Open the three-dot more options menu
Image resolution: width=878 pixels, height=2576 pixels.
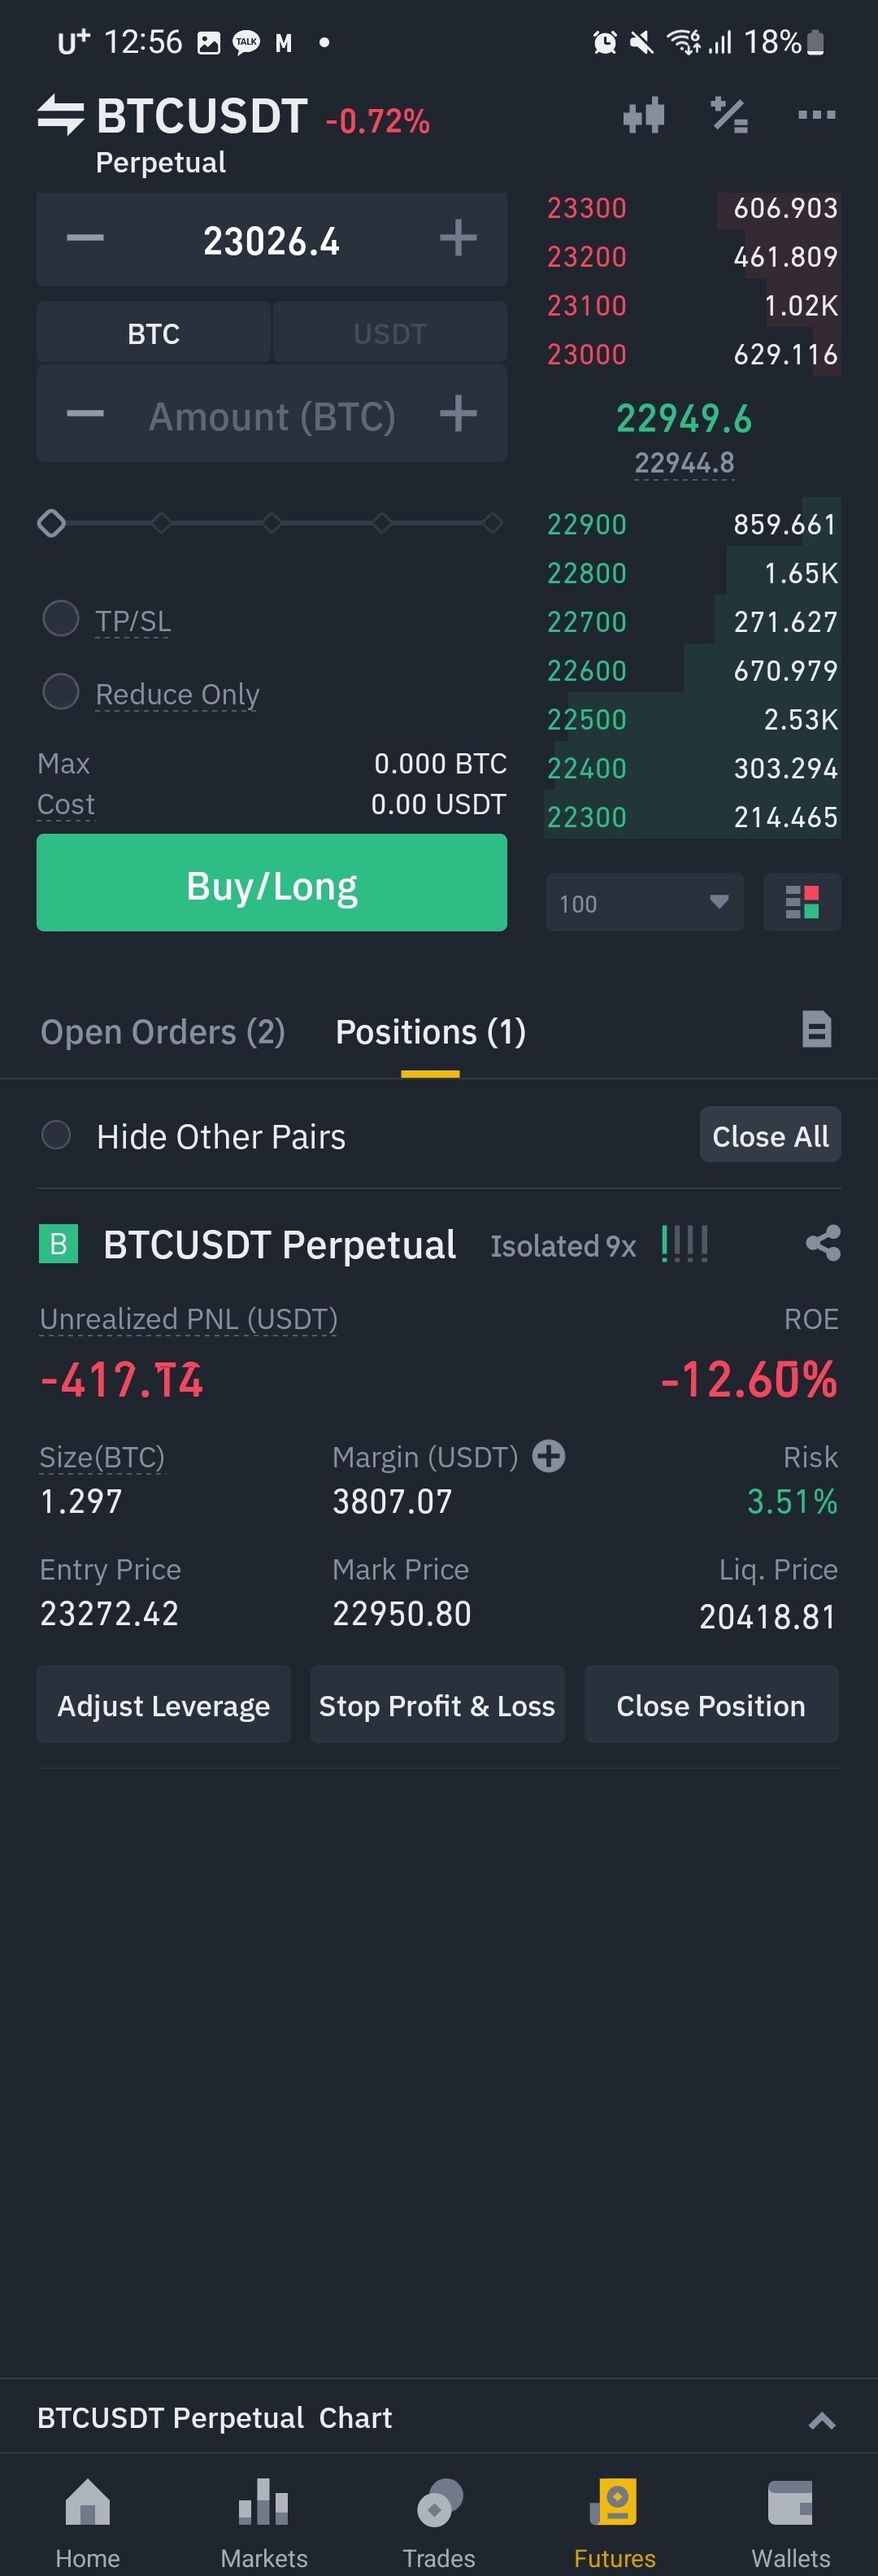pos(816,115)
